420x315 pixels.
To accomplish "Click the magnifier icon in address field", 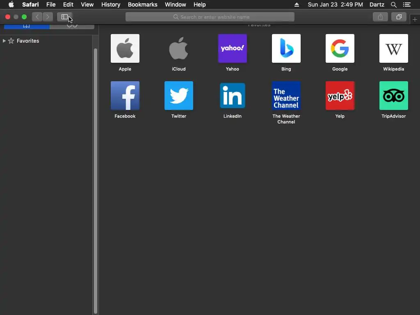I will tap(176, 17).
